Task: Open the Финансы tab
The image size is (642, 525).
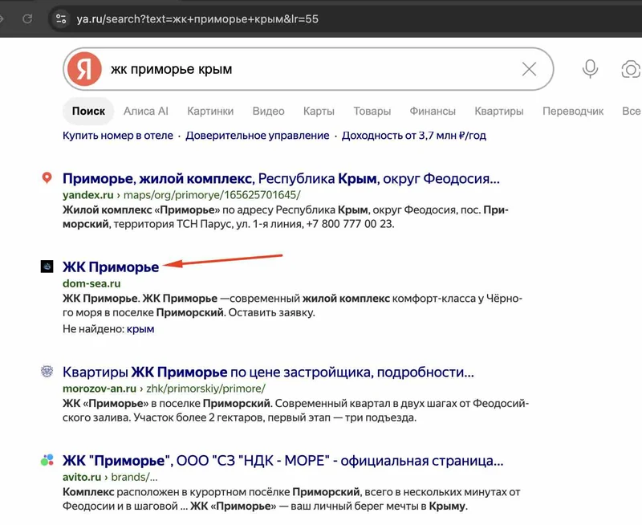Action: 433,111
